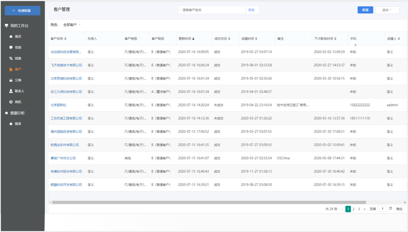Toggle sort on 成交状态 column header
This screenshot has width=408, height=232.
tap(229, 39)
